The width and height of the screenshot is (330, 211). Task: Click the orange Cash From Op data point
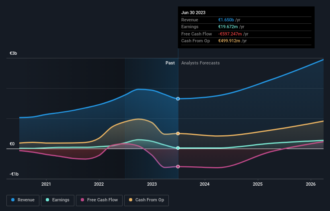click(178, 133)
